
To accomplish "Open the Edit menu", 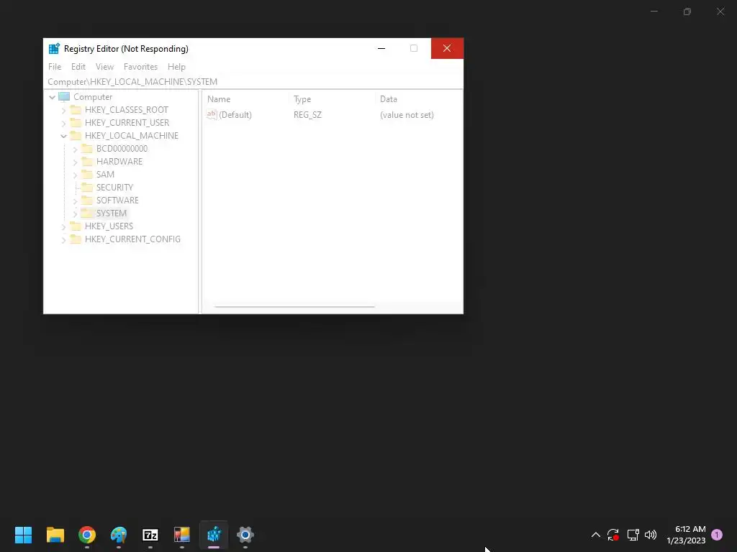I will click(78, 67).
